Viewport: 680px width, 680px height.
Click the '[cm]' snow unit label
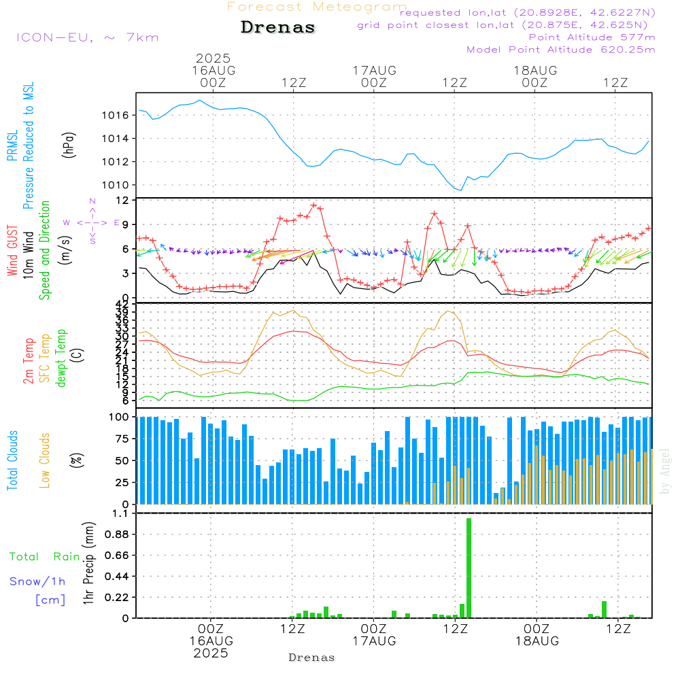pos(50,600)
